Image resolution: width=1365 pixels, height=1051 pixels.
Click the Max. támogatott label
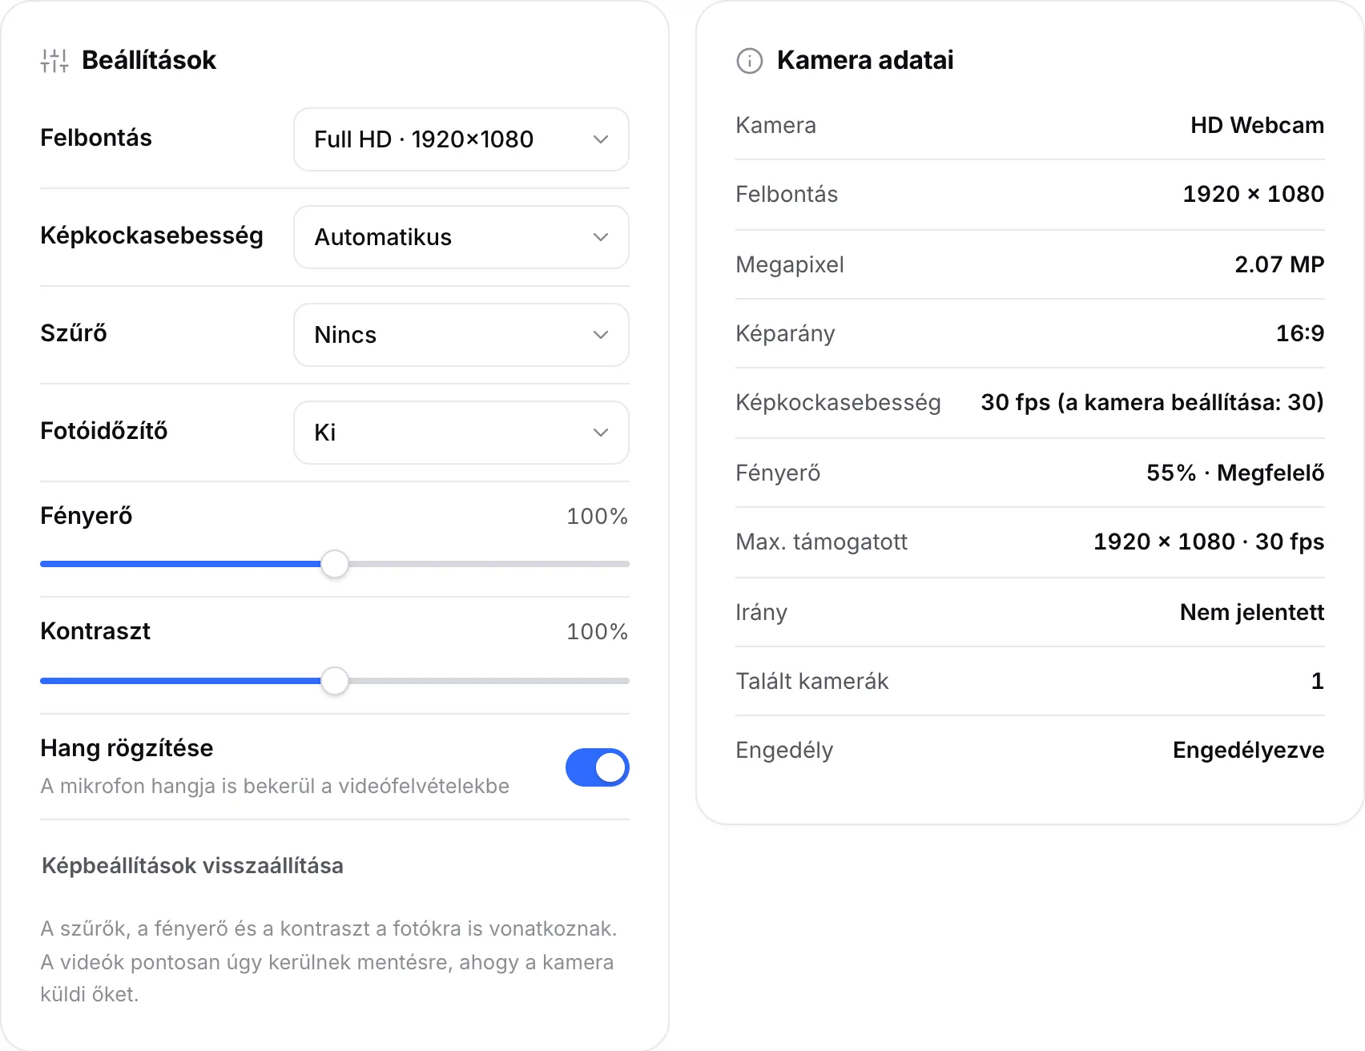821,542
